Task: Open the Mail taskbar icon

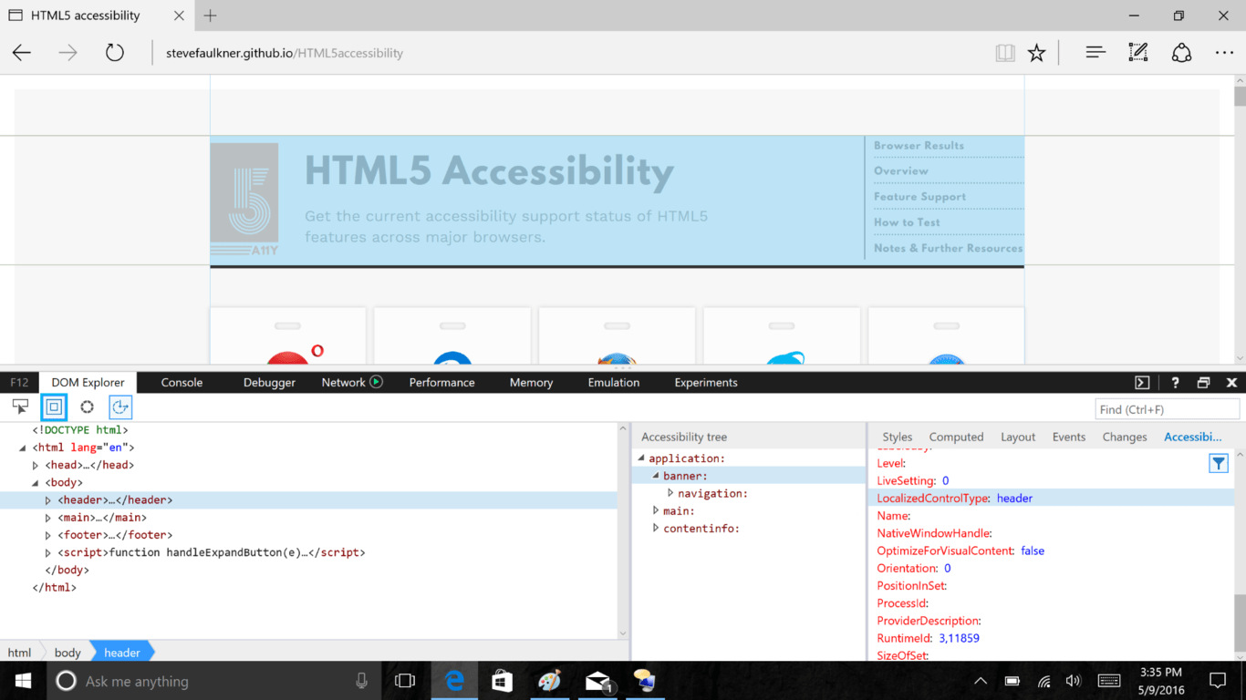Action: click(x=598, y=681)
